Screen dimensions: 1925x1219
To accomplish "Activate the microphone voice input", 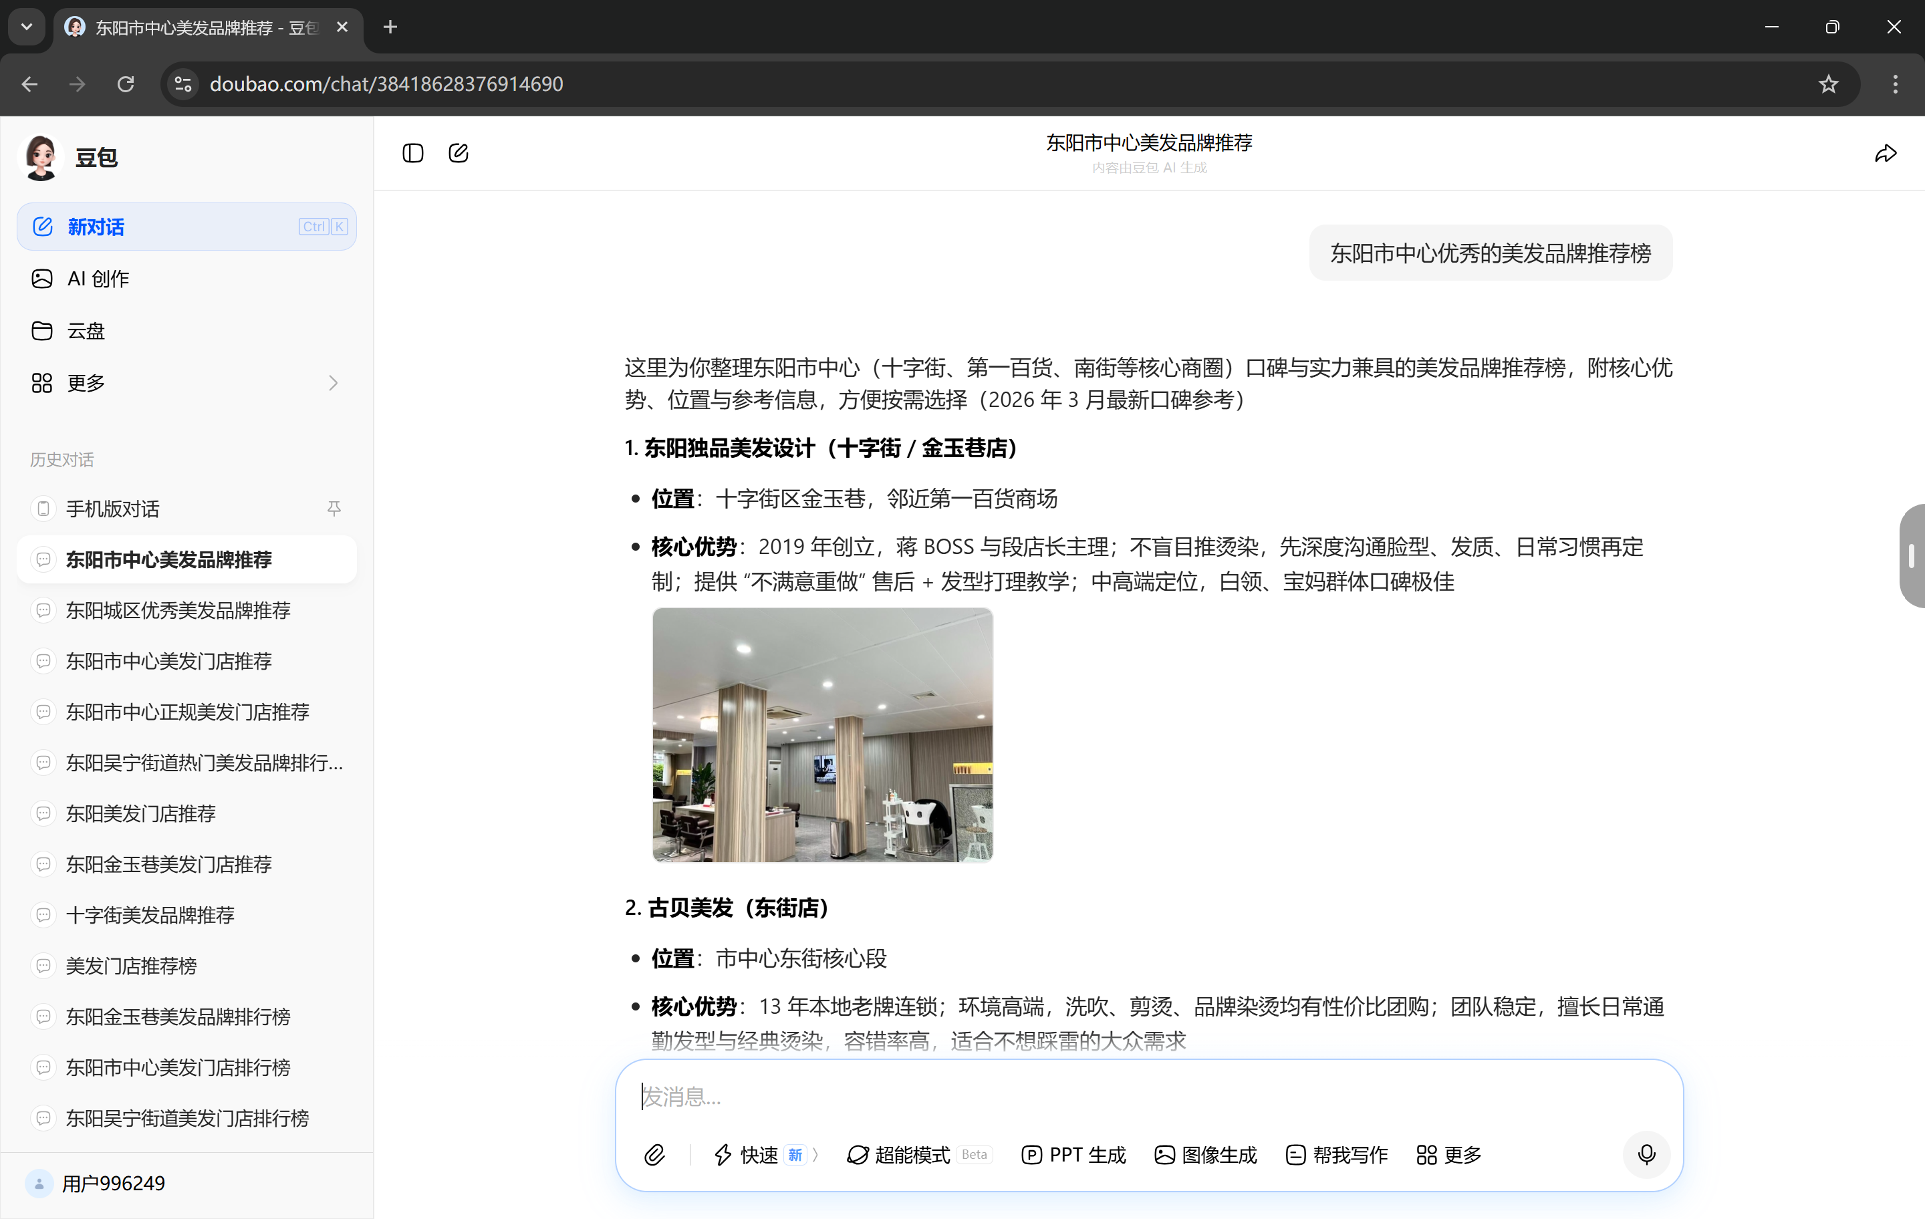I will click(x=1646, y=1154).
